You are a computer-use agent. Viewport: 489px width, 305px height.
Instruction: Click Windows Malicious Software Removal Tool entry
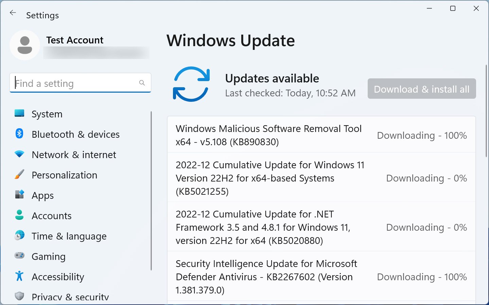tap(321, 135)
